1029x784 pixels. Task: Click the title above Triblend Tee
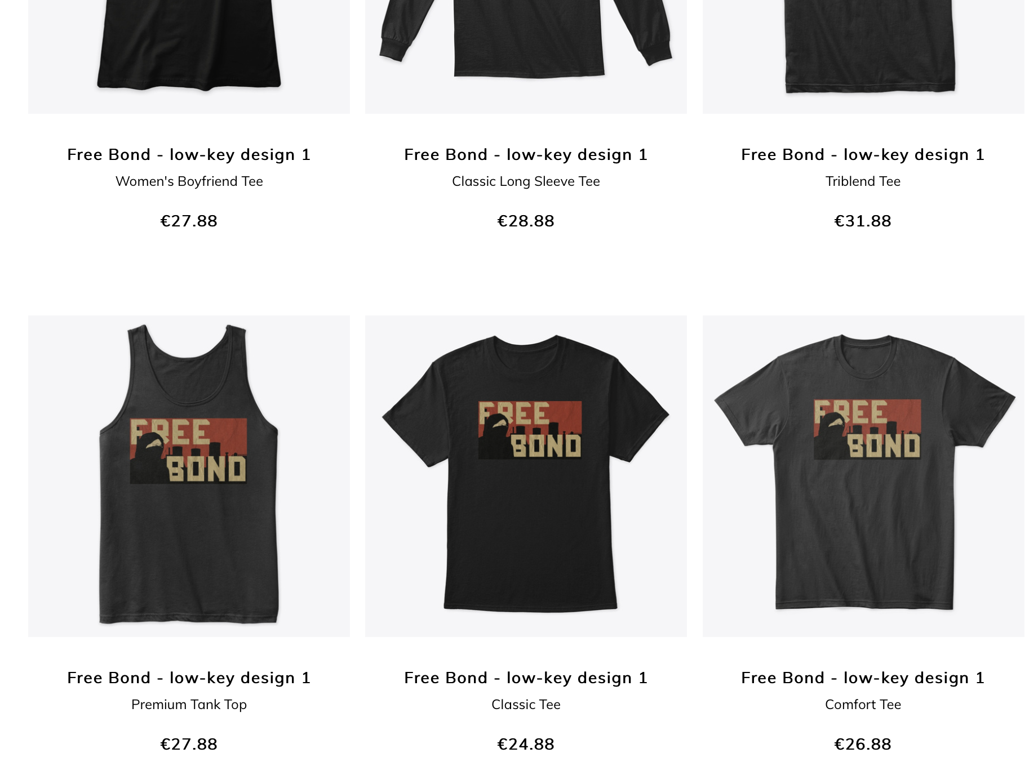(x=863, y=155)
